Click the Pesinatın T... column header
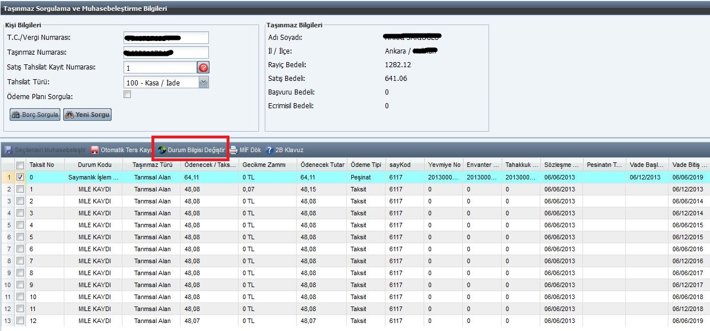 pos(604,165)
